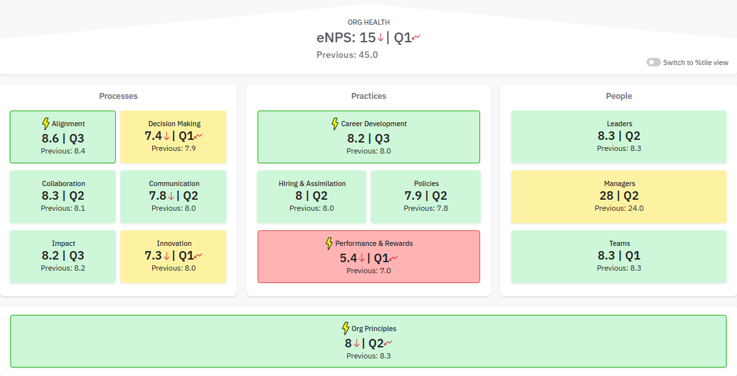737x376 pixels.
Task: Click the lightning icon on Performance & Rewards
Action: 329,243
